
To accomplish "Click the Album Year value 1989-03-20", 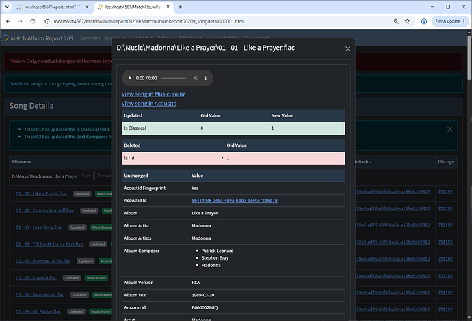I will [203, 295].
